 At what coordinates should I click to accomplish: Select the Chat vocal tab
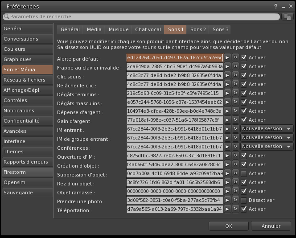148,30
